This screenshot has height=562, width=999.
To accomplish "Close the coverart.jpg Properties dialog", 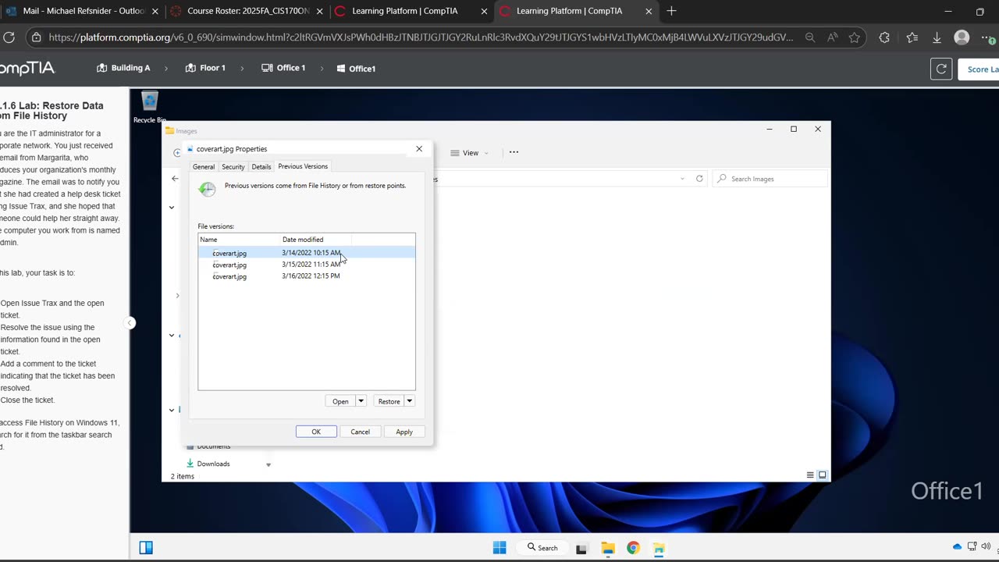I will (x=419, y=148).
